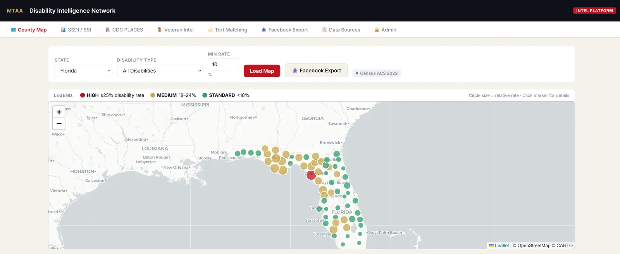Screen dimensions: 620x254
Task: Go to the Admin tab
Action: pos(385,30)
